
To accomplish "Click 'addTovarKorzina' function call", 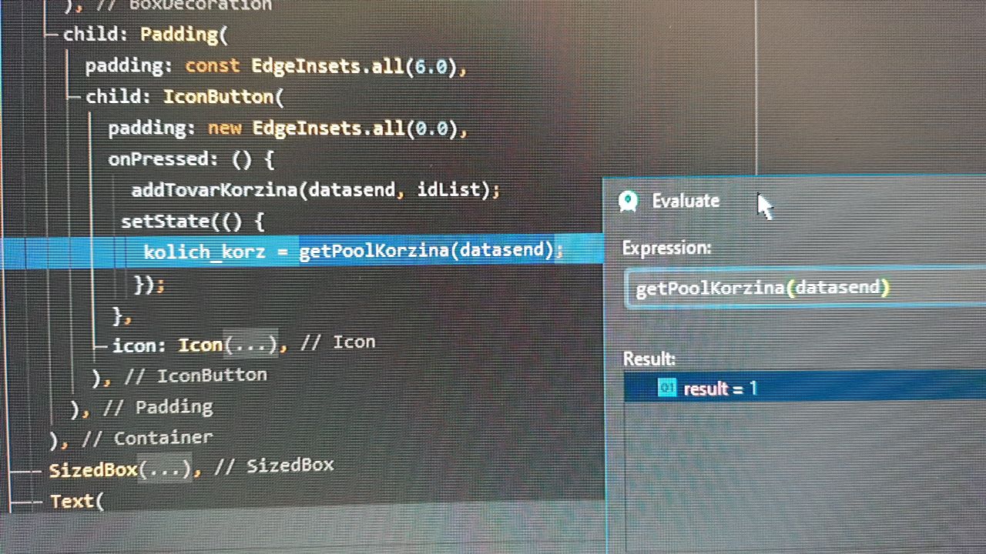I will 214,189.
